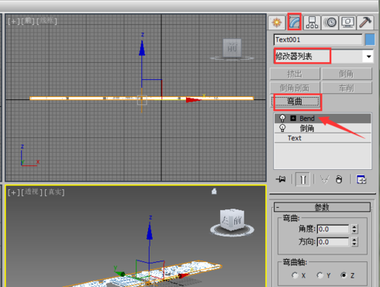Click the Pin Stack icon

[x=281, y=179]
